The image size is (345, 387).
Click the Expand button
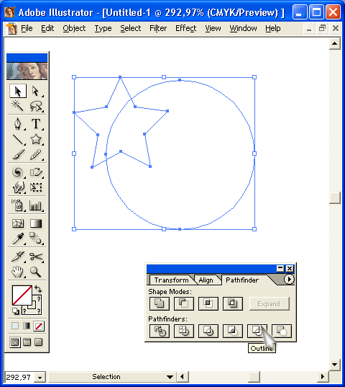[270, 304]
